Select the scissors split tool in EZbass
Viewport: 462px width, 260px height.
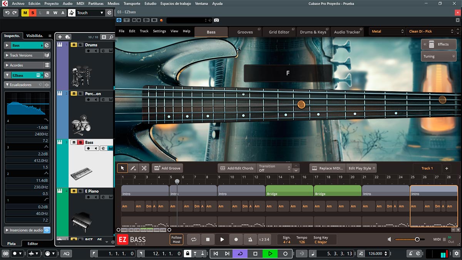pyautogui.click(x=144, y=168)
